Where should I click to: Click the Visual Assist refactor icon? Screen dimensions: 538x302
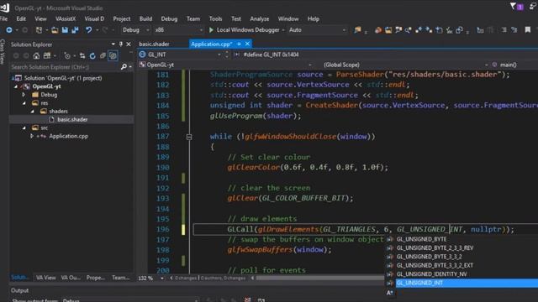pyautogui.click(x=460, y=30)
